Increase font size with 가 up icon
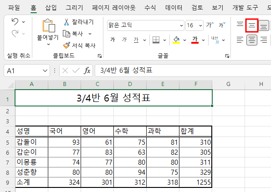 pyautogui.click(x=210, y=25)
